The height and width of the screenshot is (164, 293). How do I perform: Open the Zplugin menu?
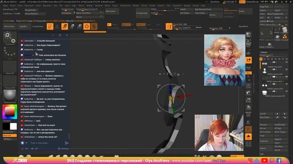pos(187,5)
